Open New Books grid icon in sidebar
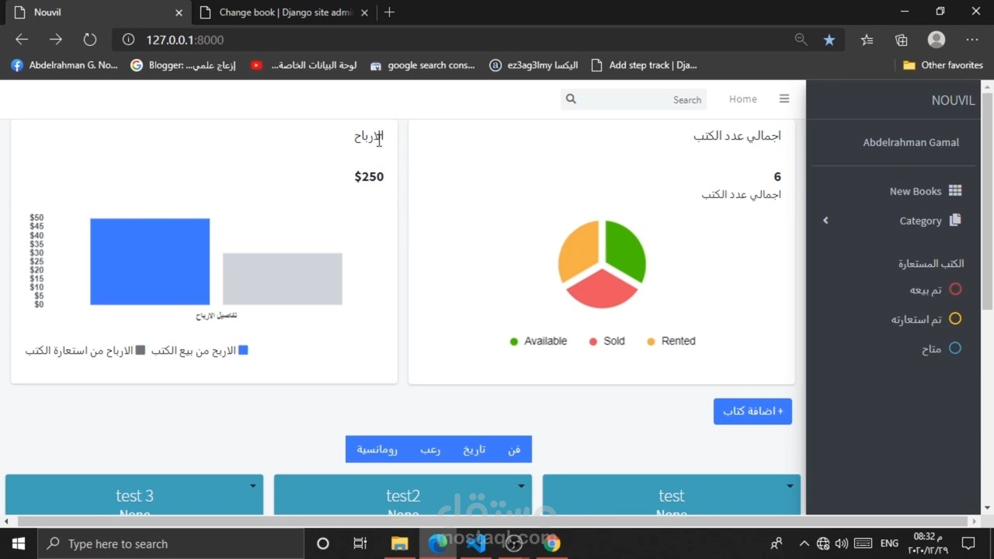 pyautogui.click(x=955, y=191)
